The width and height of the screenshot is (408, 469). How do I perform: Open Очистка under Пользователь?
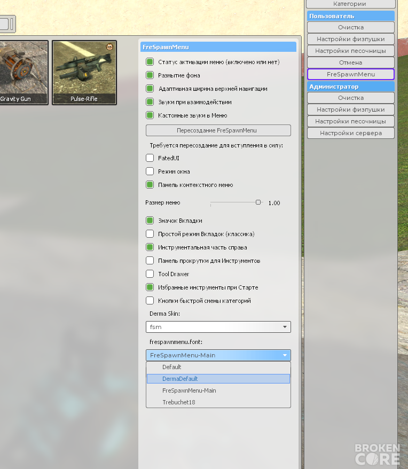click(350, 27)
